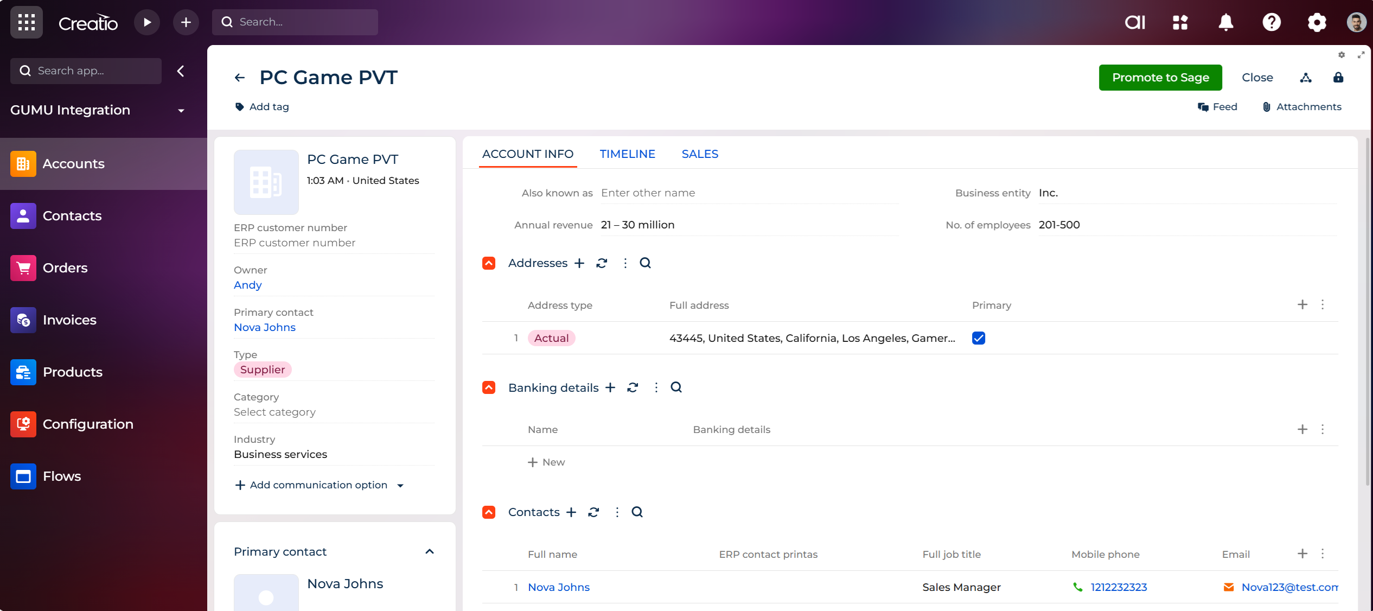This screenshot has width=1373, height=611.
Task: Click the Promote to Sage button
Action: 1160,78
